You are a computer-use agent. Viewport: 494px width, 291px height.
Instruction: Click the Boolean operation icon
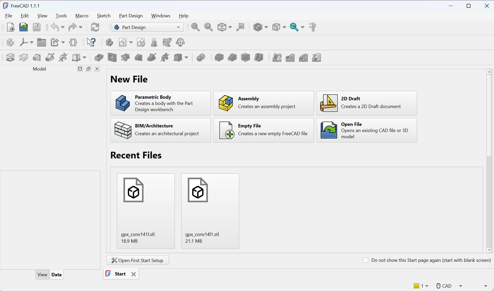(x=201, y=57)
